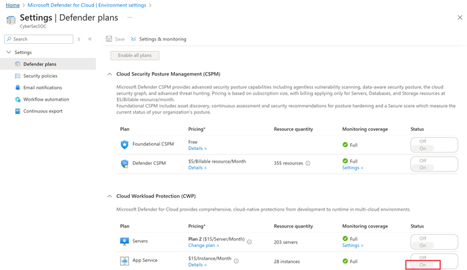Image resolution: width=467 pixels, height=270 pixels.
Task: Click the Continuous export icon
Action: click(18, 111)
